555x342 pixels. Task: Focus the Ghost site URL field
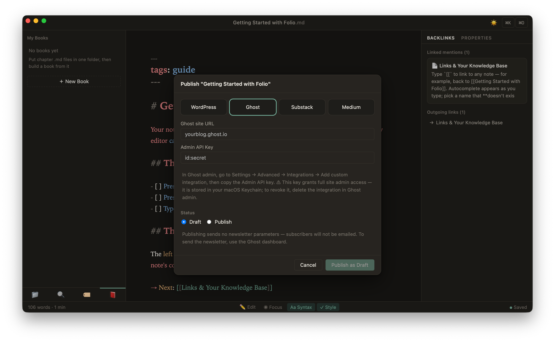(x=277, y=134)
